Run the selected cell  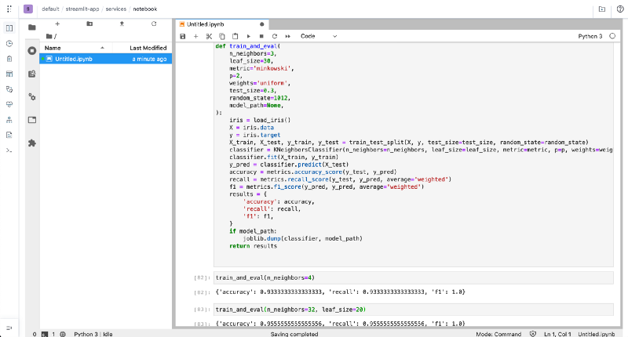(248, 36)
